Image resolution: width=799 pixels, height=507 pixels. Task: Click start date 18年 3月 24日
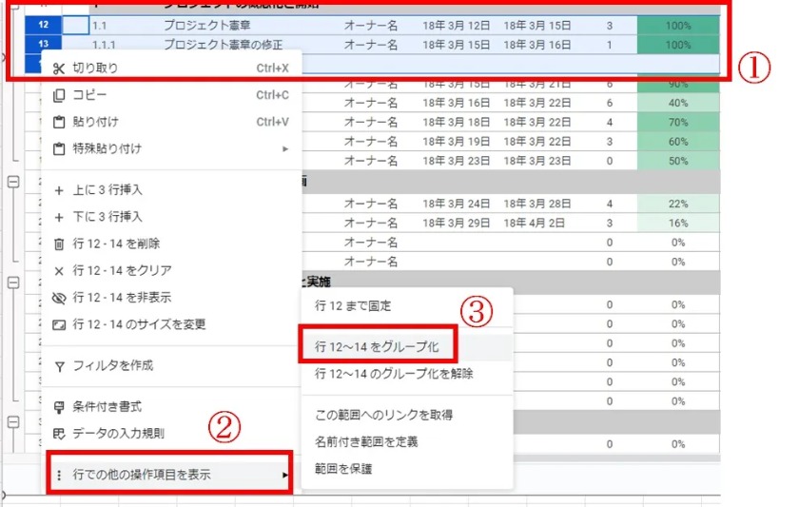pos(456,204)
